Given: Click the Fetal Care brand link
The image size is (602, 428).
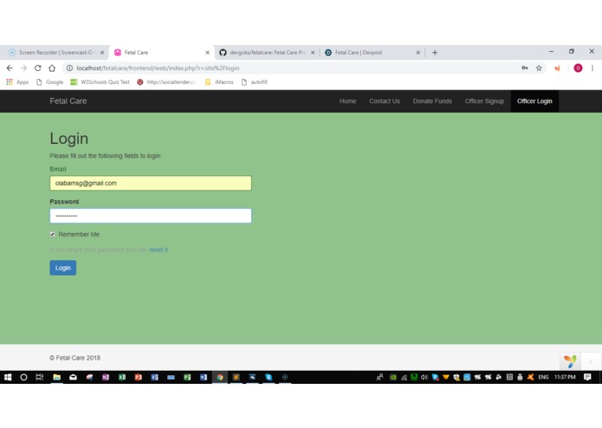Looking at the screenshot, I should coord(68,101).
